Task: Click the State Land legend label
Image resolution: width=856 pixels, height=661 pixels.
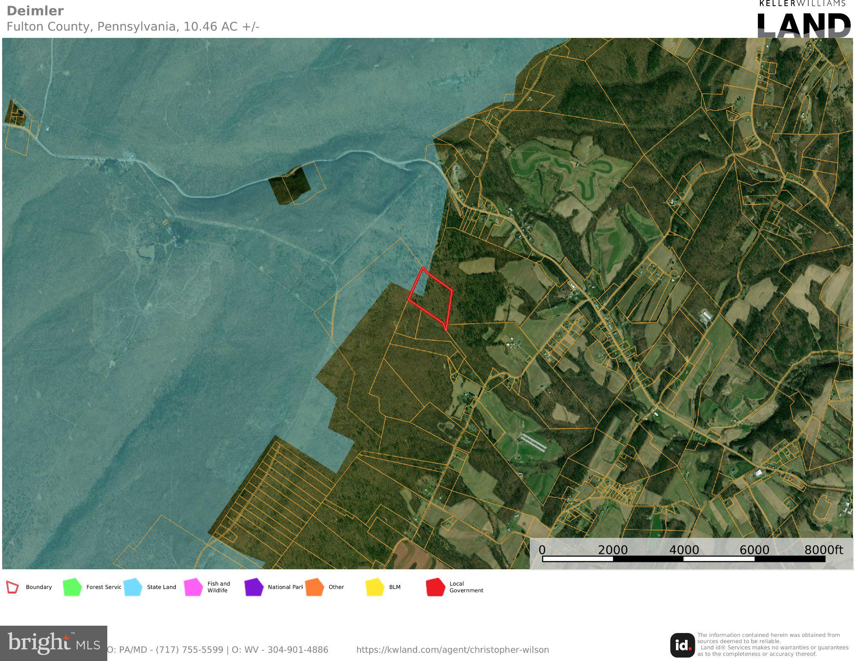Action: click(x=162, y=587)
